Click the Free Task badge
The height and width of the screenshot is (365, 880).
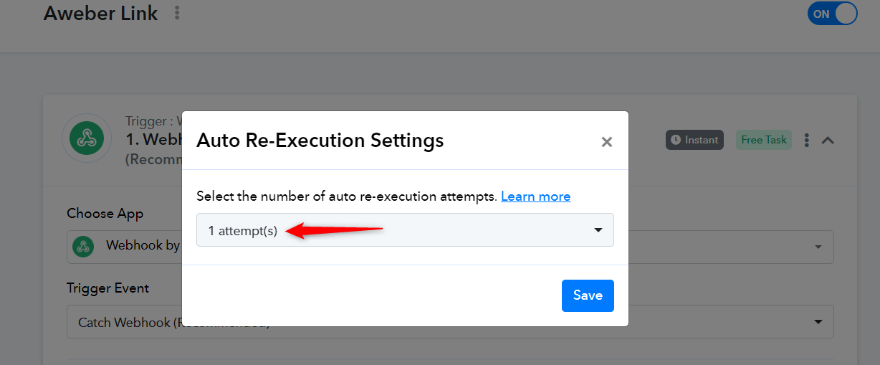[x=764, y=140]
